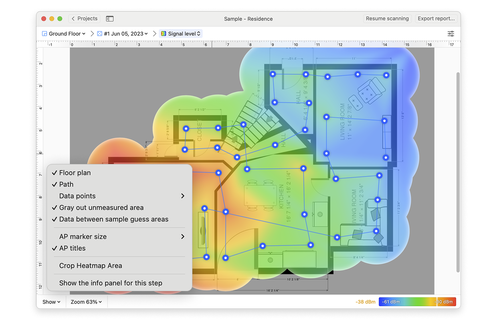The width and height of the screenshot is (497, 320).
Task: Toggle the sidebar panel icon
Action: [109, 19]
